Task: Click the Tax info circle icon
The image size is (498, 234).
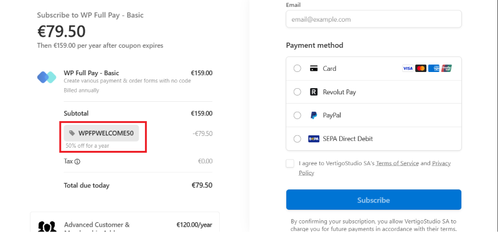Action: pyautogui.click(x=77, y=161)
